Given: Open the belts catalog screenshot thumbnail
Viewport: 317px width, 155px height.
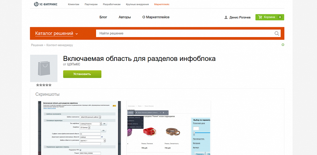Looking at the screenshot, I should pyautogui.click(x=169, y=128).
